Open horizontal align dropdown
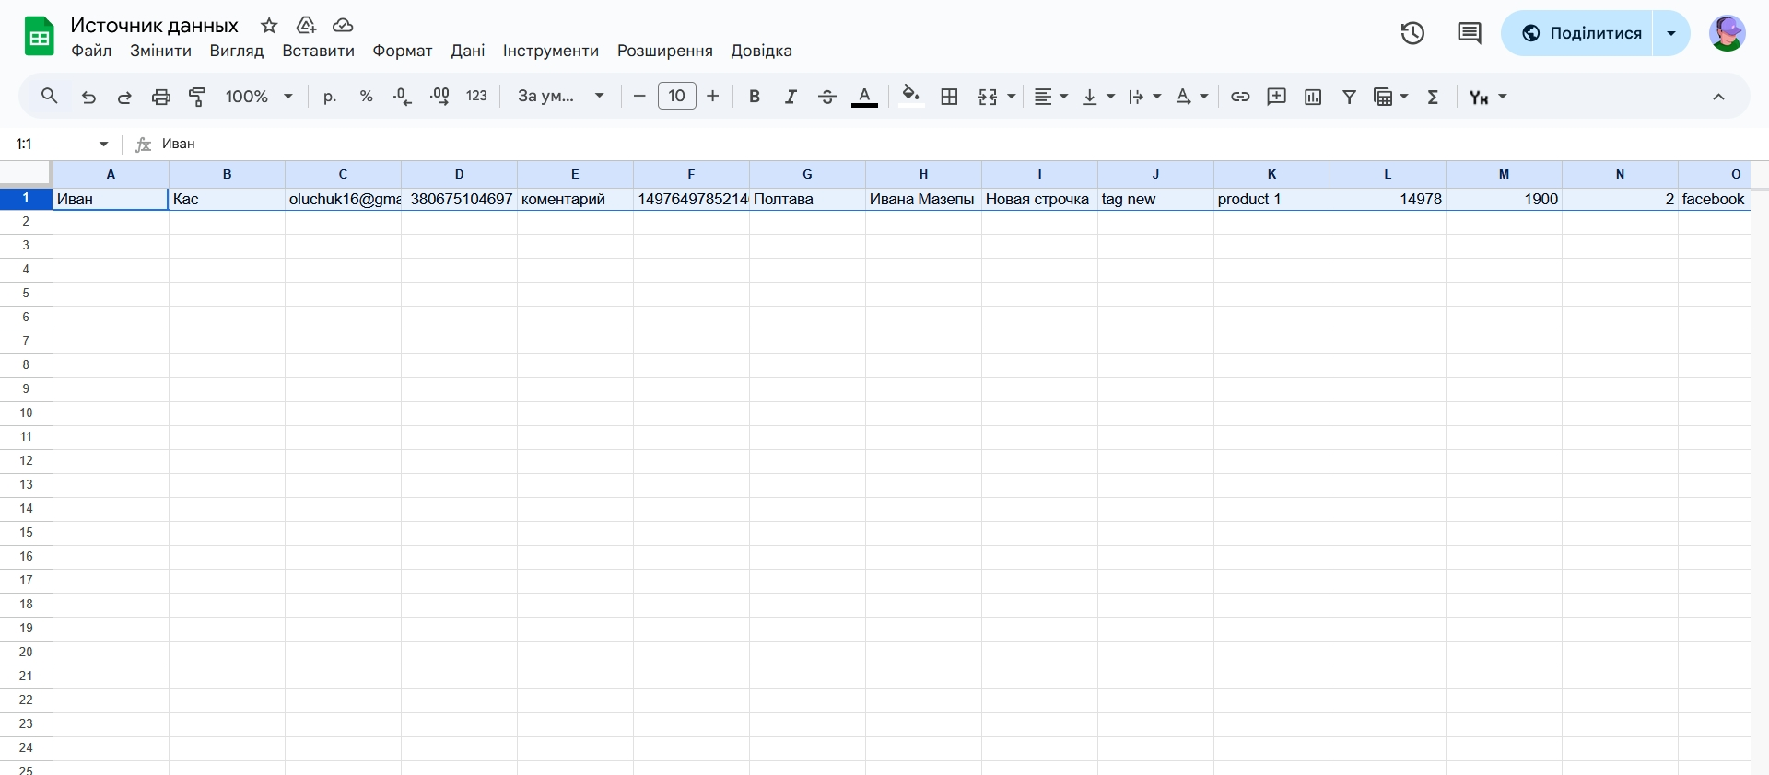The width and height of the screenshot is (1769, 775). [x=1050, y=97]
